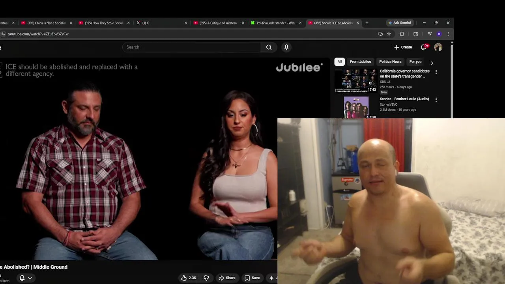Viewport: 505px width, 284px height.
Task: Click the Ask sparkle button beside Save
Action: 272,278
